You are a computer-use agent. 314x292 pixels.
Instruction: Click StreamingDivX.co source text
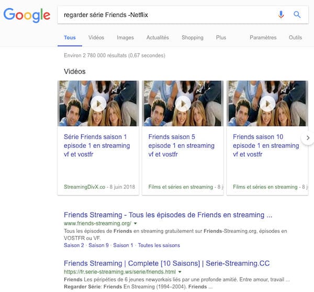tap(84, 187)
